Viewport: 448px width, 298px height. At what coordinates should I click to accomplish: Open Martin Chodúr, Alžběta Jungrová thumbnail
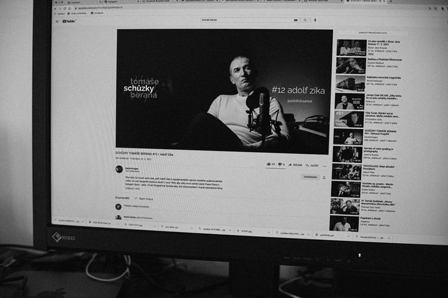[346, 190]
